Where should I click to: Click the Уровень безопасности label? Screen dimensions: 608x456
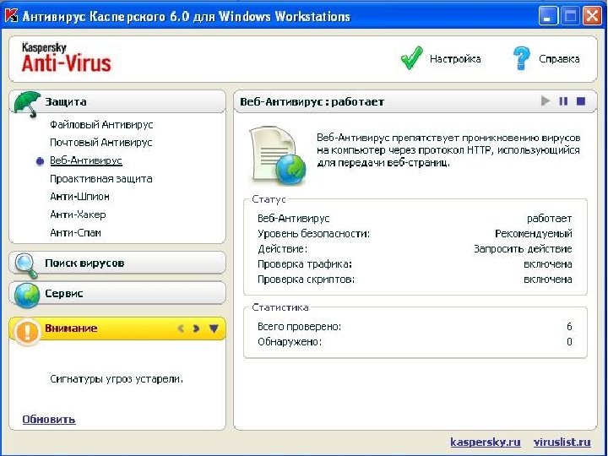click(x=313, y=234)
